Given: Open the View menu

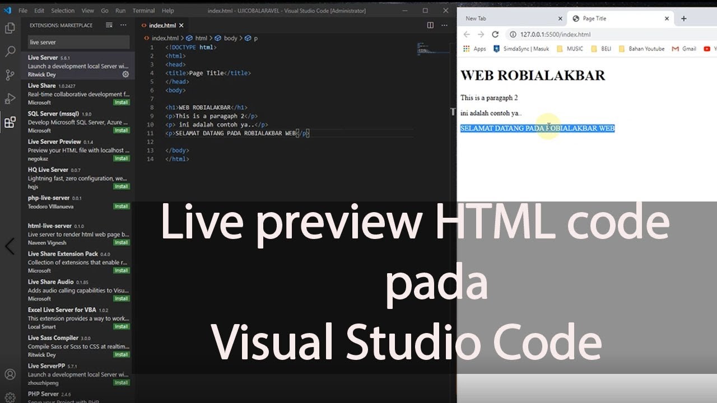Looking at the screenshot, I should (88, 11).
